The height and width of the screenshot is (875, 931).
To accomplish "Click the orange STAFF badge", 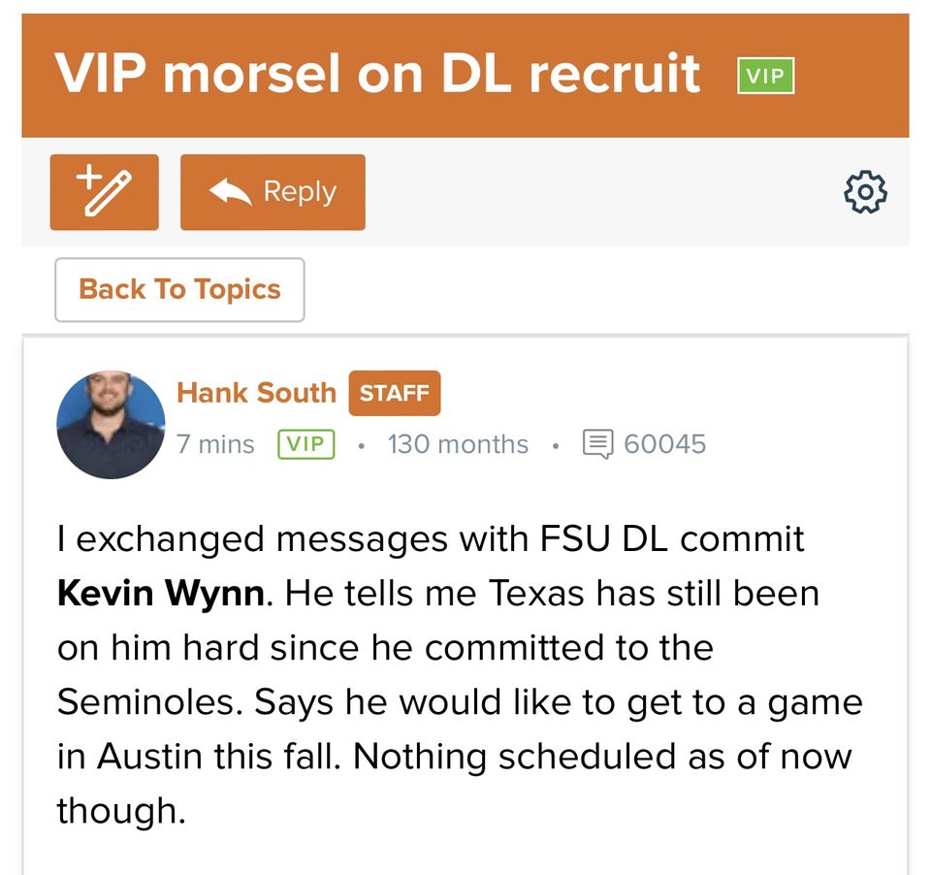I will (394, 393).
